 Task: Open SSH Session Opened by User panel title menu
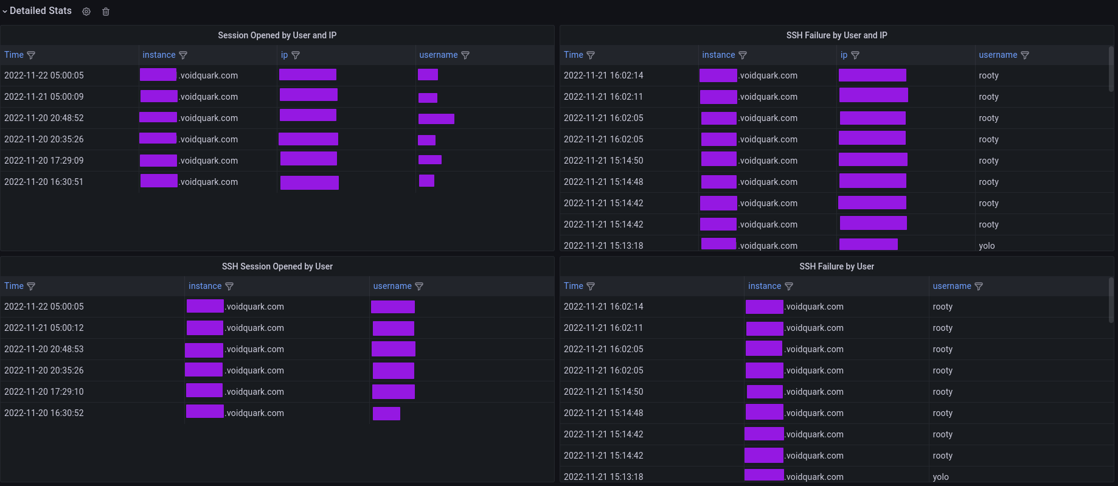(277, 266)
